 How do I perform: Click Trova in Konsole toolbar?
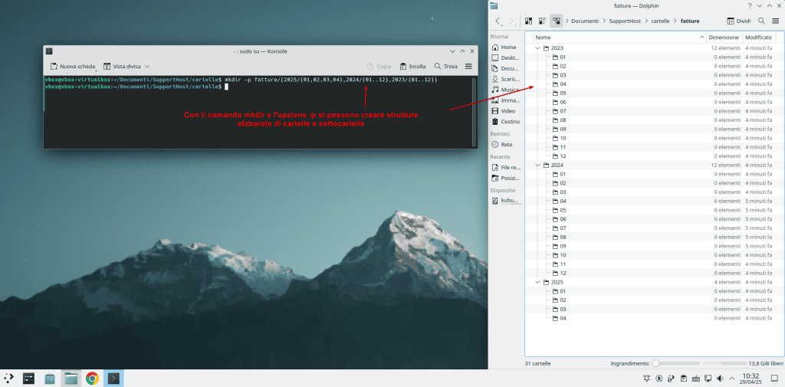coord(445,66)
